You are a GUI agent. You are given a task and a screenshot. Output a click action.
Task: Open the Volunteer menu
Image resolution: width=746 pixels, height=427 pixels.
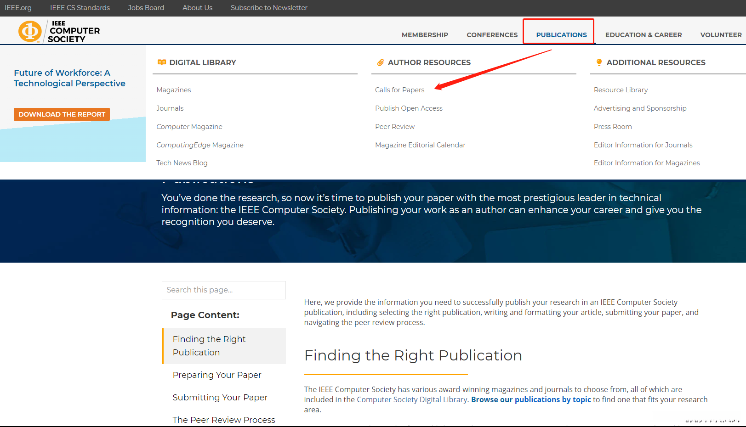[721, 35]
